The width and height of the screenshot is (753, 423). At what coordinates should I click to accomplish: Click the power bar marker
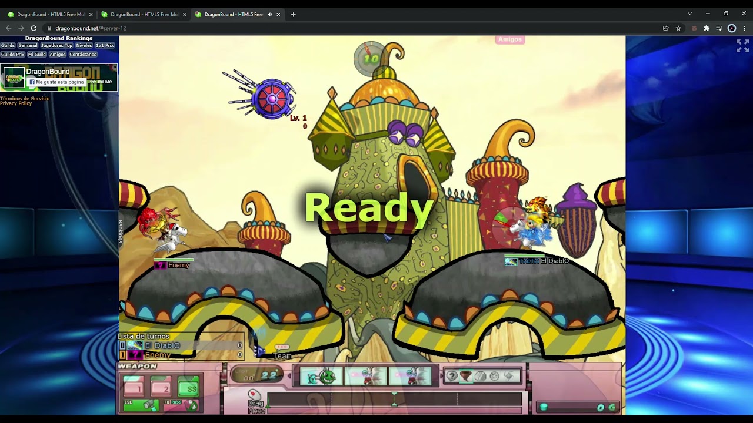point(394,399)
